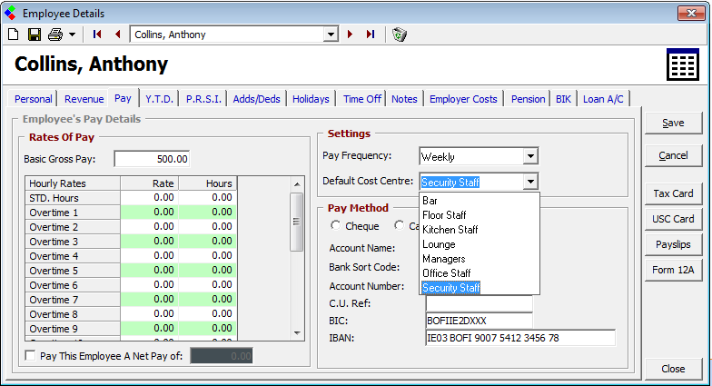Choose Kitchen Staff from cost centre list
This screenshot has height=386, width=712.
point(450,230)
